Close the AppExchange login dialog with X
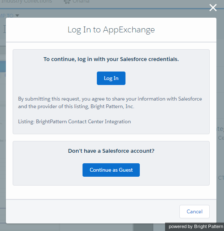The image size is (224, 231). click(213, 8)
